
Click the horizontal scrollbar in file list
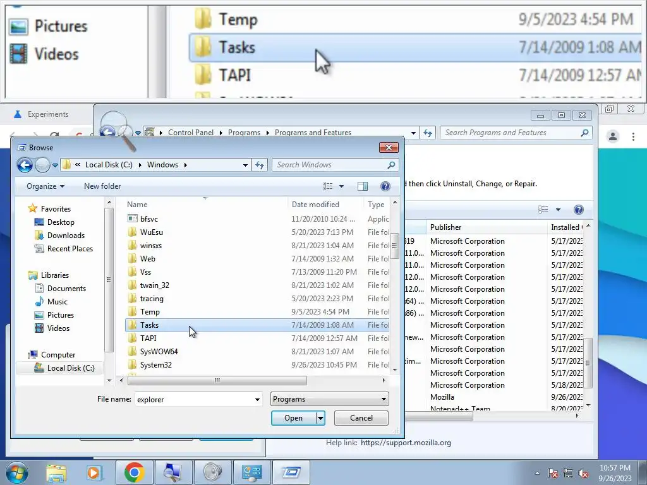[x=217, y=380]
